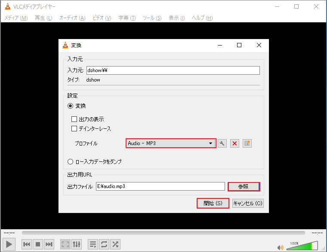Click the キャンセル (C) button
This screenshot has height=252, width=327.
click(x=248, y=203)
